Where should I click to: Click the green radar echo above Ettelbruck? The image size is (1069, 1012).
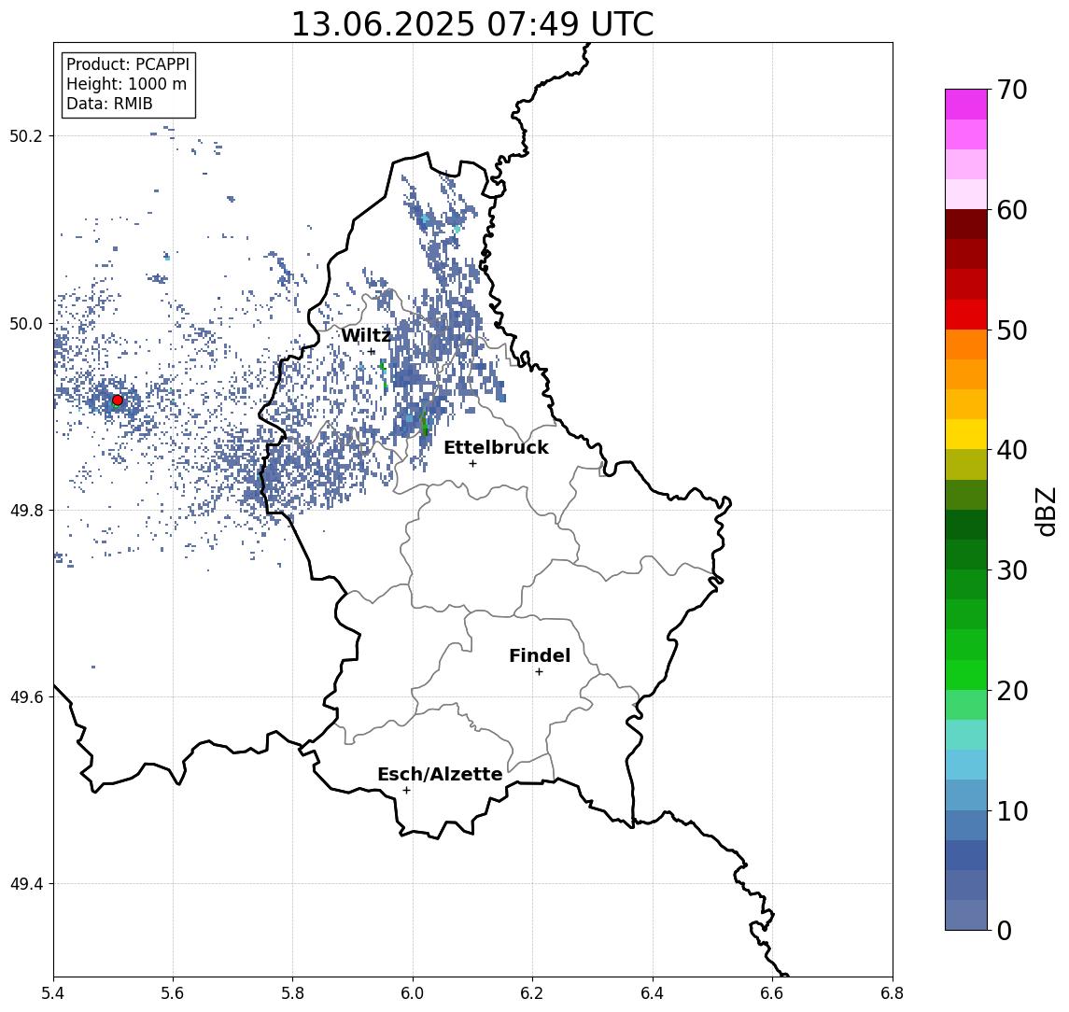pyautogui.click(x=424, y=423)
